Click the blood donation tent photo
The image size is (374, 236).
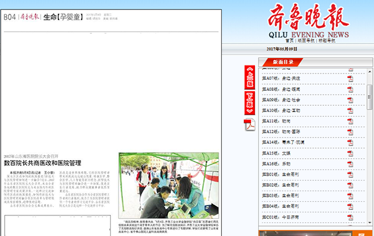(169, 186)
